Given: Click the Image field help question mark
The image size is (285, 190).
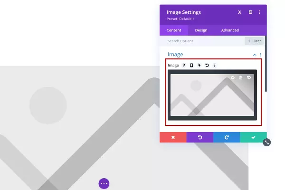Looking at the screenshot, I should tap(184, 65).
